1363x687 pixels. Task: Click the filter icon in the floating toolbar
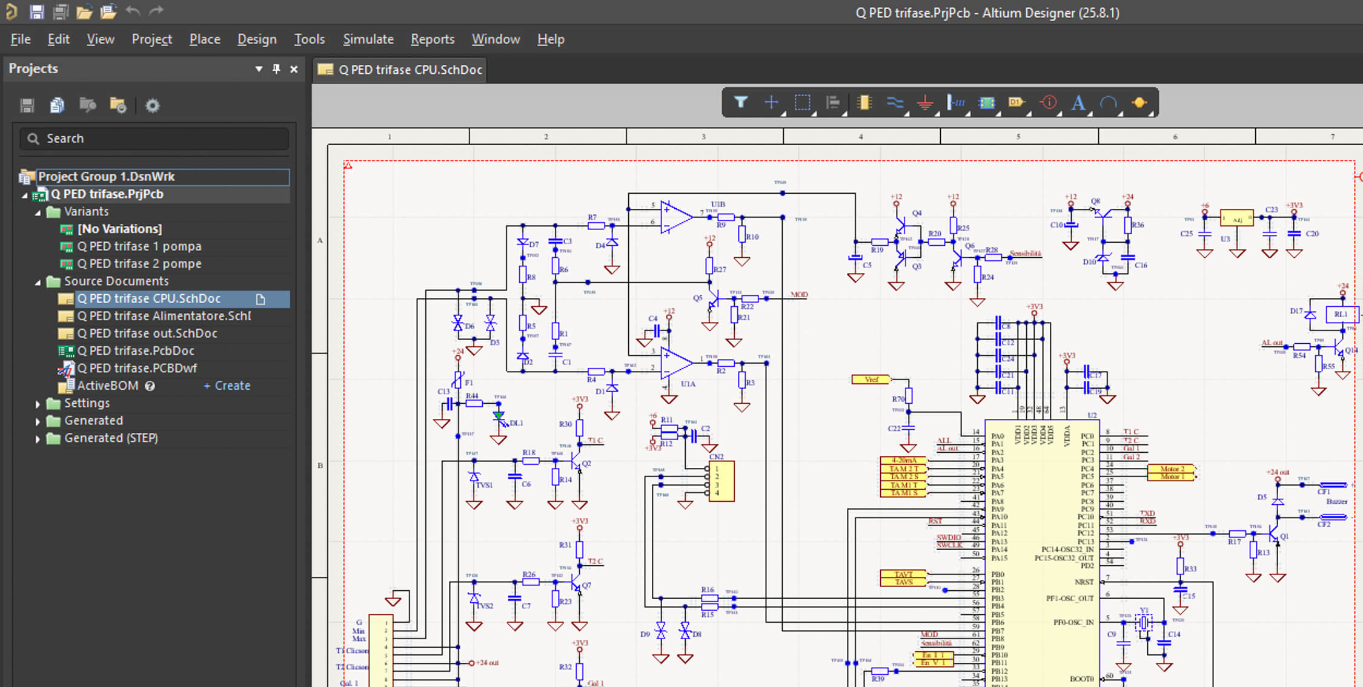pos(741,103)
